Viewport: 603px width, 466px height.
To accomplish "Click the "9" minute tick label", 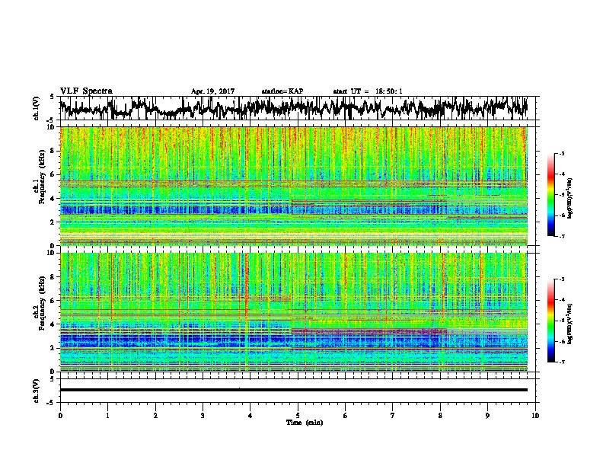I will point(487,416).
